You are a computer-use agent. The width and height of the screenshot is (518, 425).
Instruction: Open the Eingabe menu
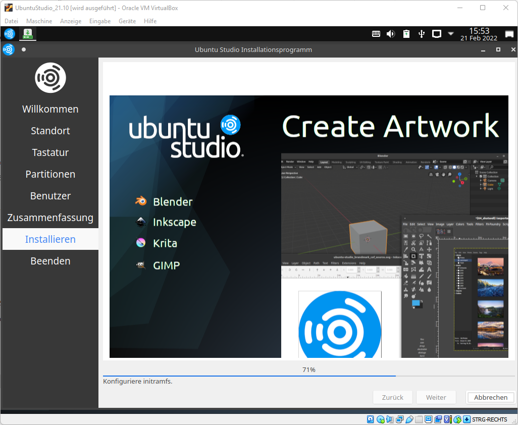point(100,21)
